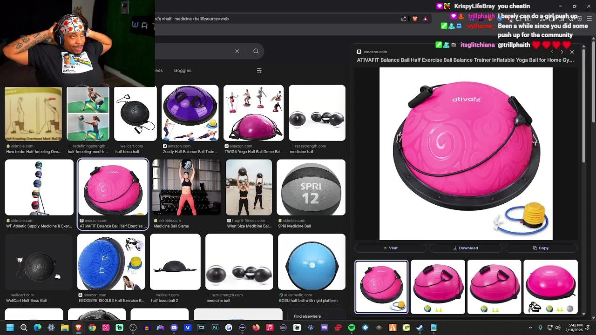Open Windows taskbar search

click(x=24, y=328)
